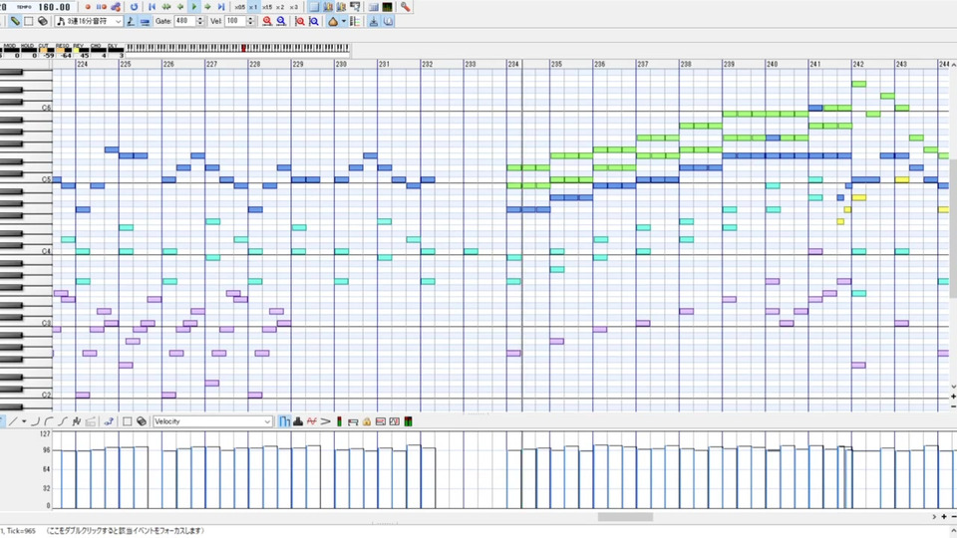The width and height of the screenshot is (957, 538).
Task: Jump to the start with rewind-to-beginning
Action: point(153,7)
